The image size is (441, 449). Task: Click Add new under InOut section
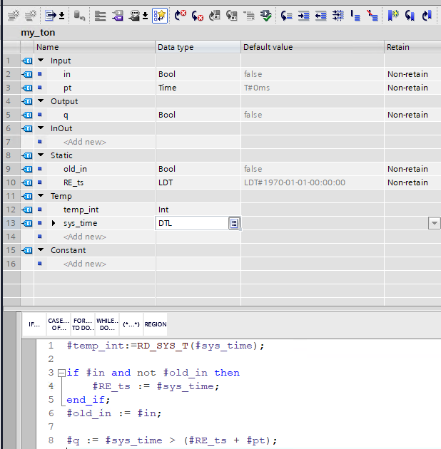[x=84, y=142]
